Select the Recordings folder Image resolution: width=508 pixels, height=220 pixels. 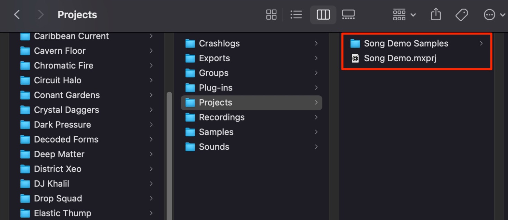pos(251,117)
